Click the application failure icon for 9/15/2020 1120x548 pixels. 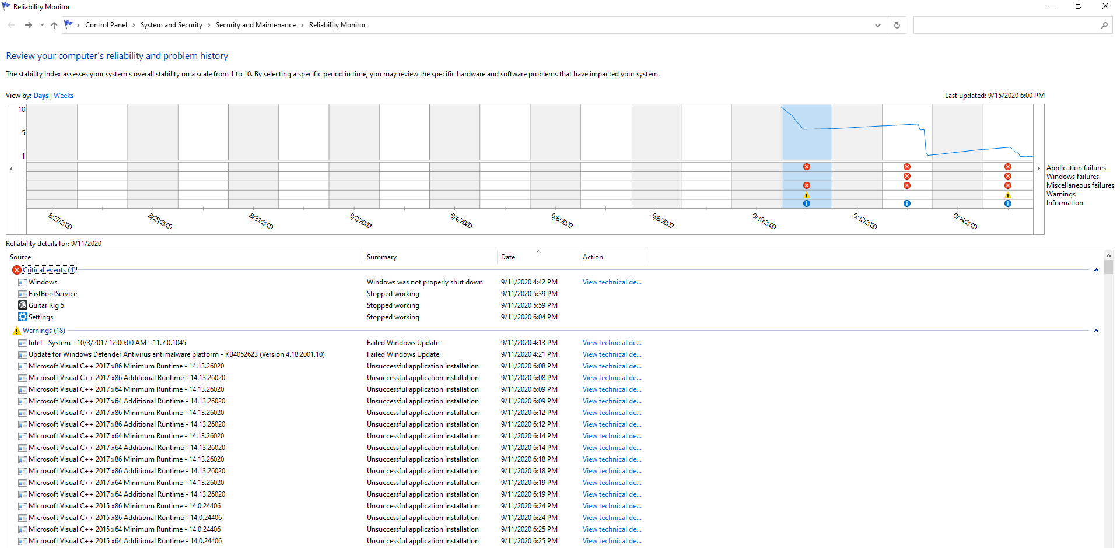1008,167
